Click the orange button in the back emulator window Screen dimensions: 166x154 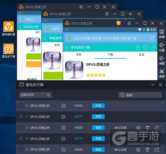34,64
